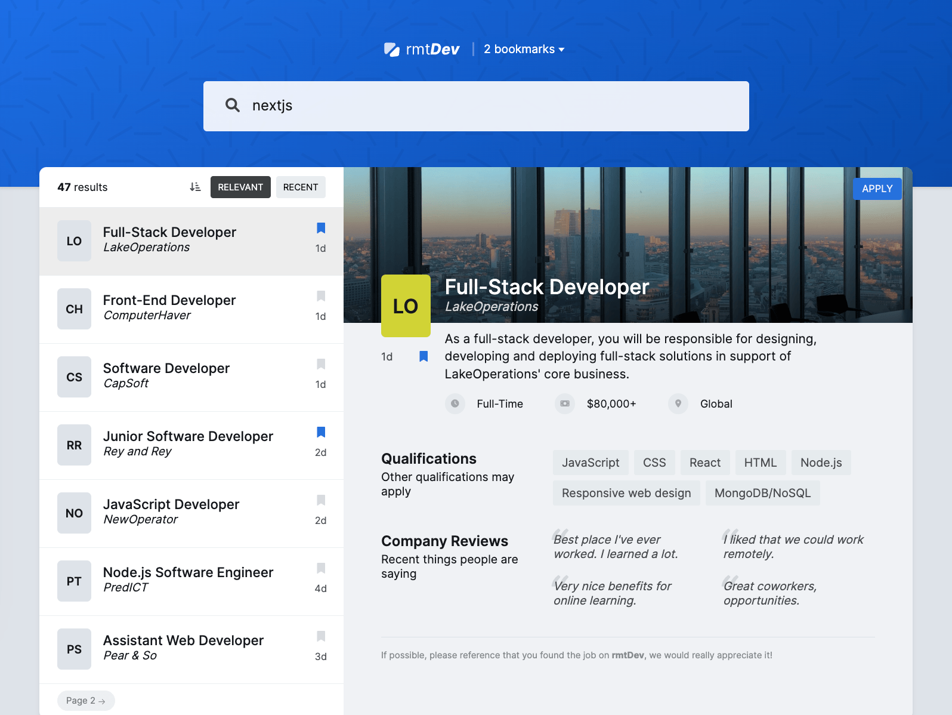Click the CSS qualification tag
The width and height of the screenshot is (952, 715).
pos(654,463)
